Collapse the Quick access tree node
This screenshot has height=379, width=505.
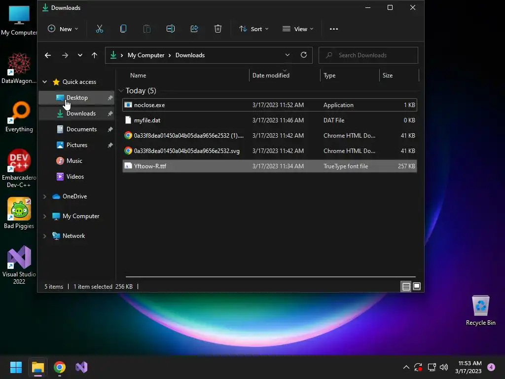pyautogui.click(x=45, y=82)
